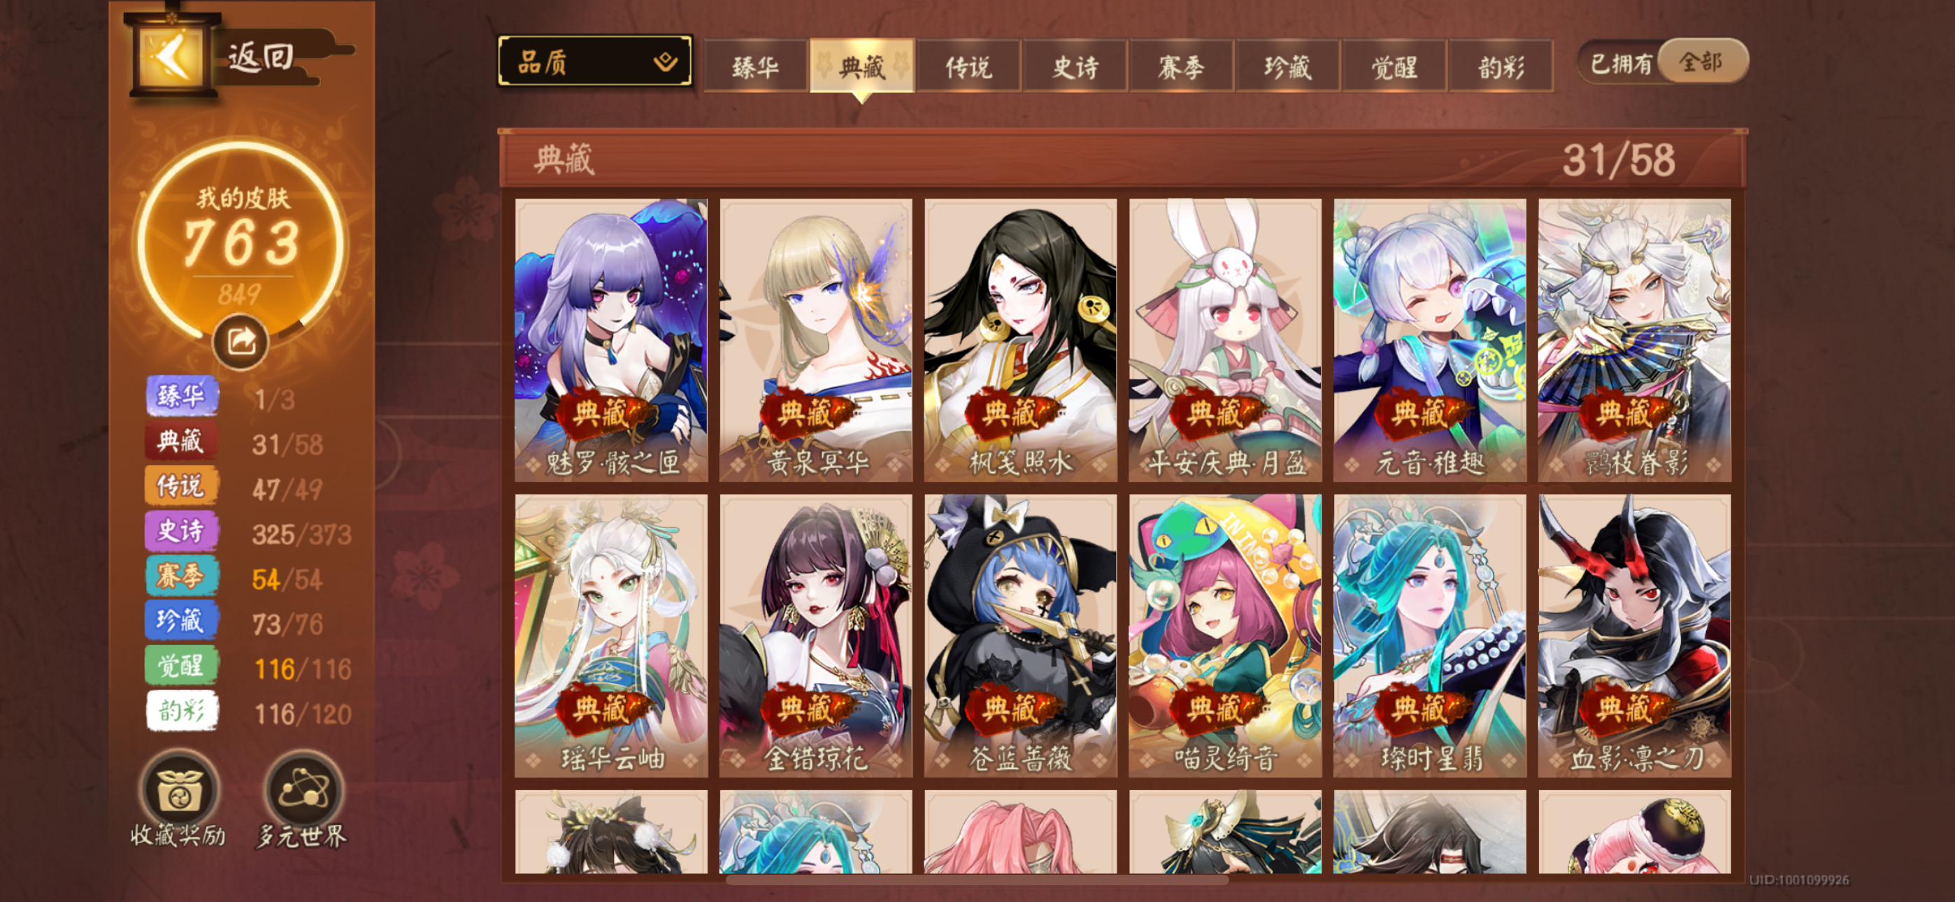Select the 史诗 badge in sidebar list

click(x=181, y=530)
